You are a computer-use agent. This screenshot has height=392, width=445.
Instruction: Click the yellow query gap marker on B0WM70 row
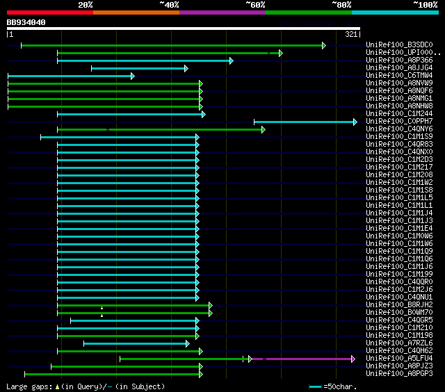tap(102, 316)
